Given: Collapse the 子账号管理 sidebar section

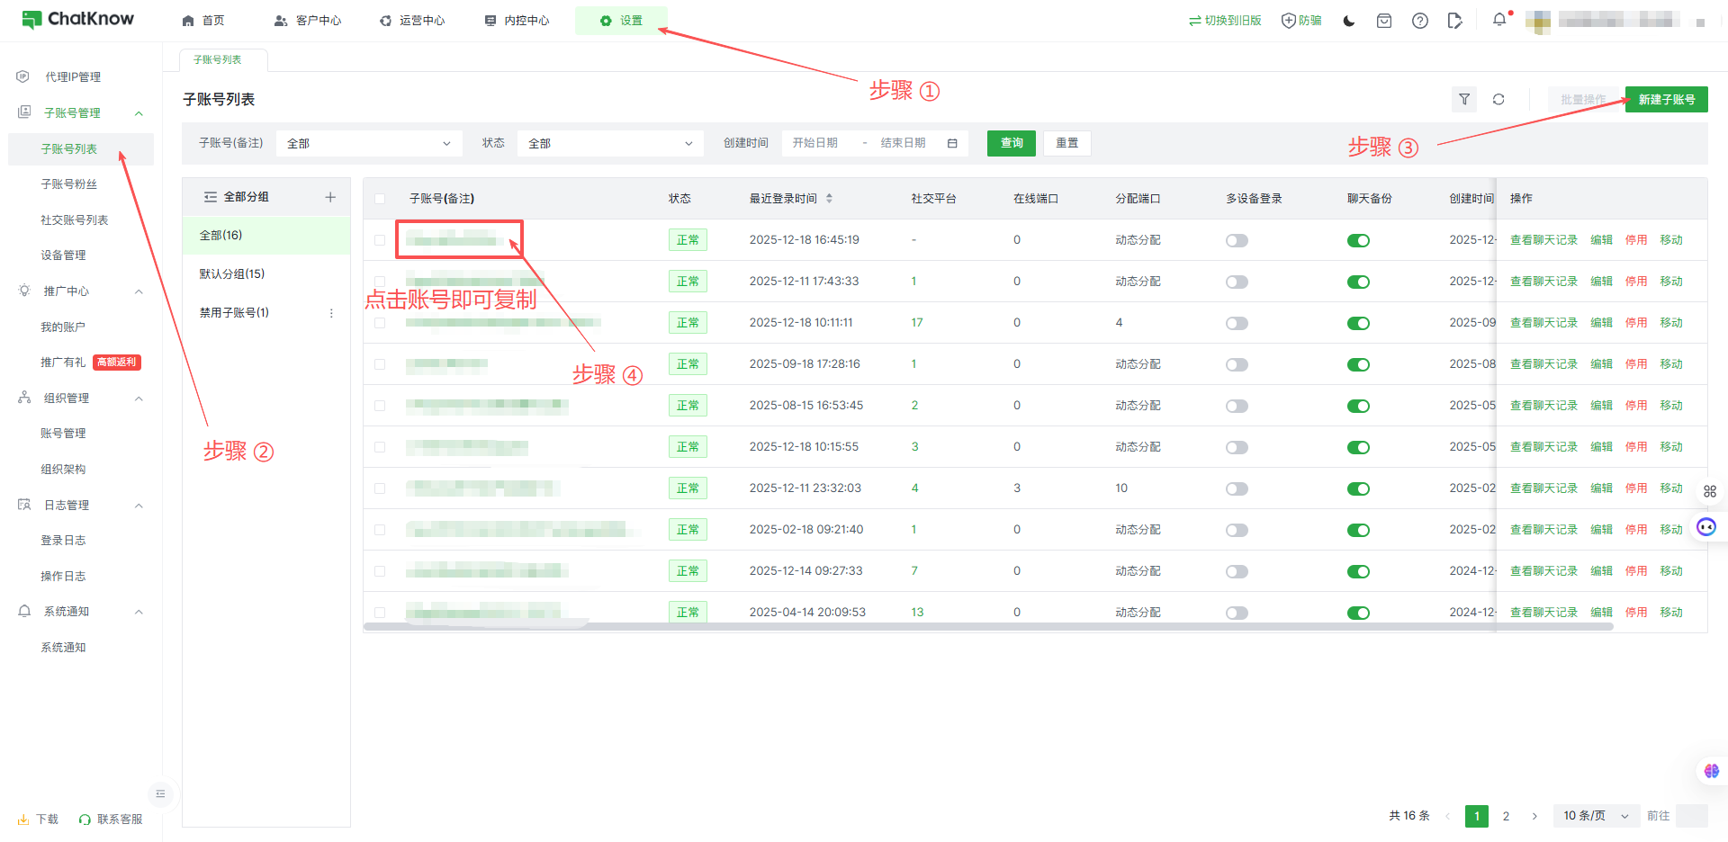Looking at the screenshot, I should 139,113.
